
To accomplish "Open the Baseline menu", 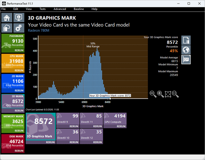I will click(x=79, y=9).
